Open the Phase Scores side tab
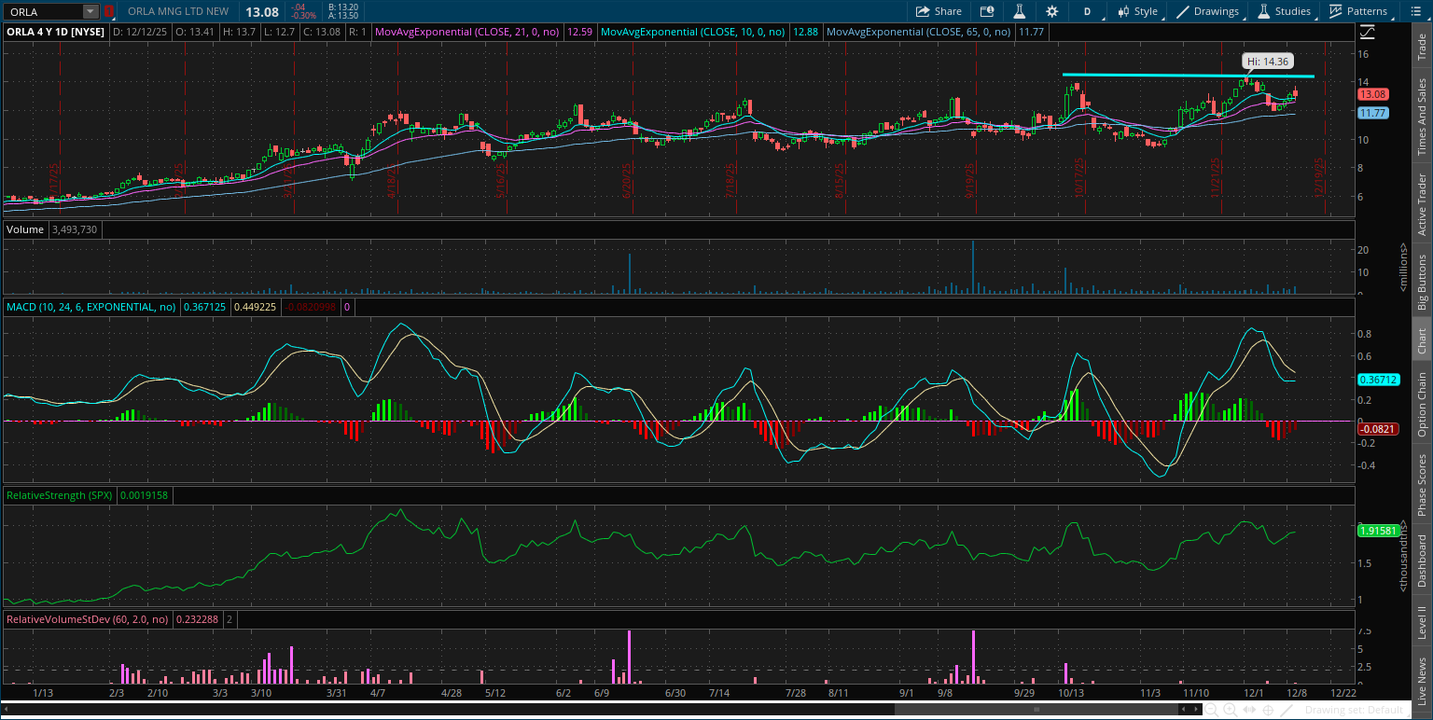This screenshot has height=720, width=1433. [1422, 484]
